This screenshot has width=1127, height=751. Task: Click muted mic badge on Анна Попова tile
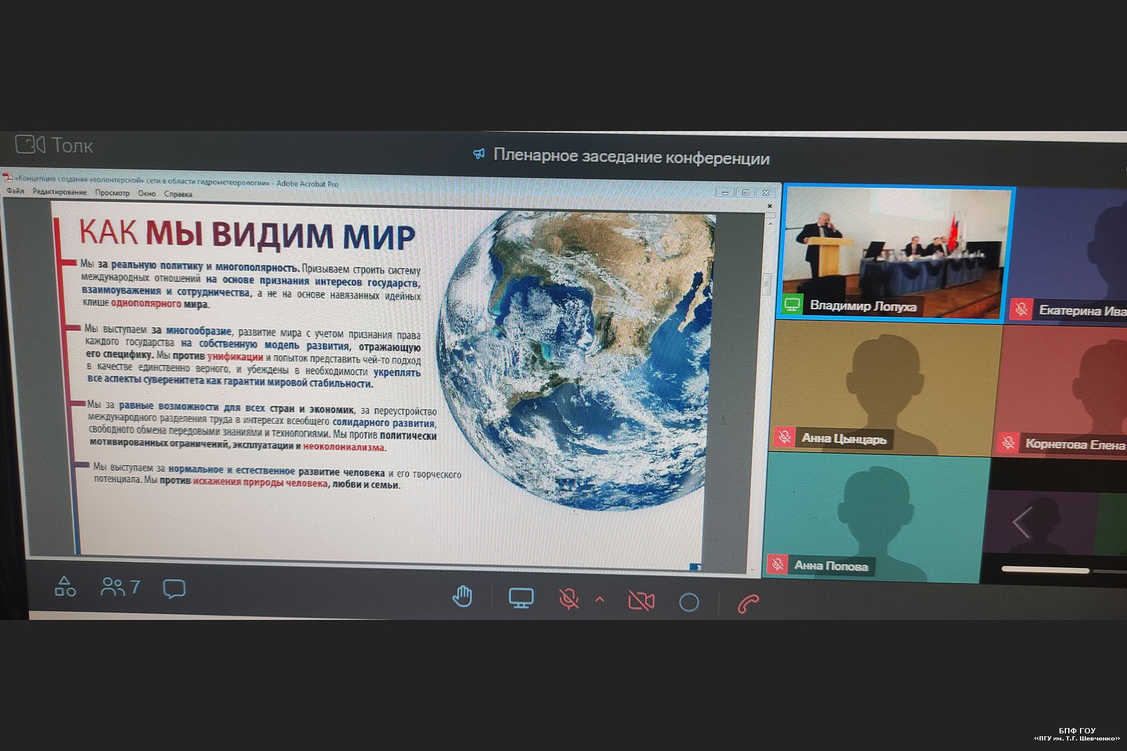tap(777, 564)
